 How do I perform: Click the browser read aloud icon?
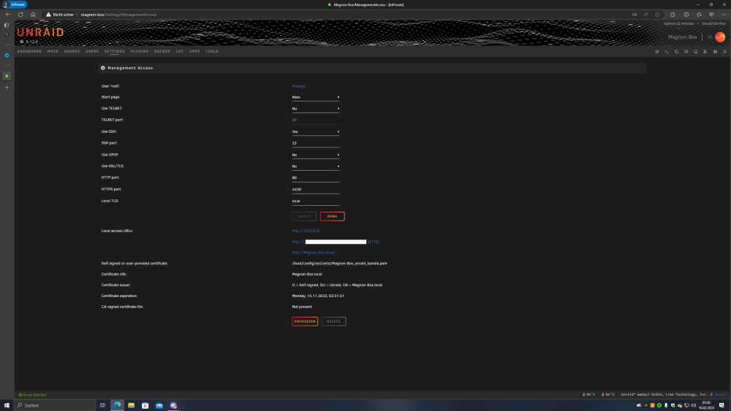coord(646,15)
